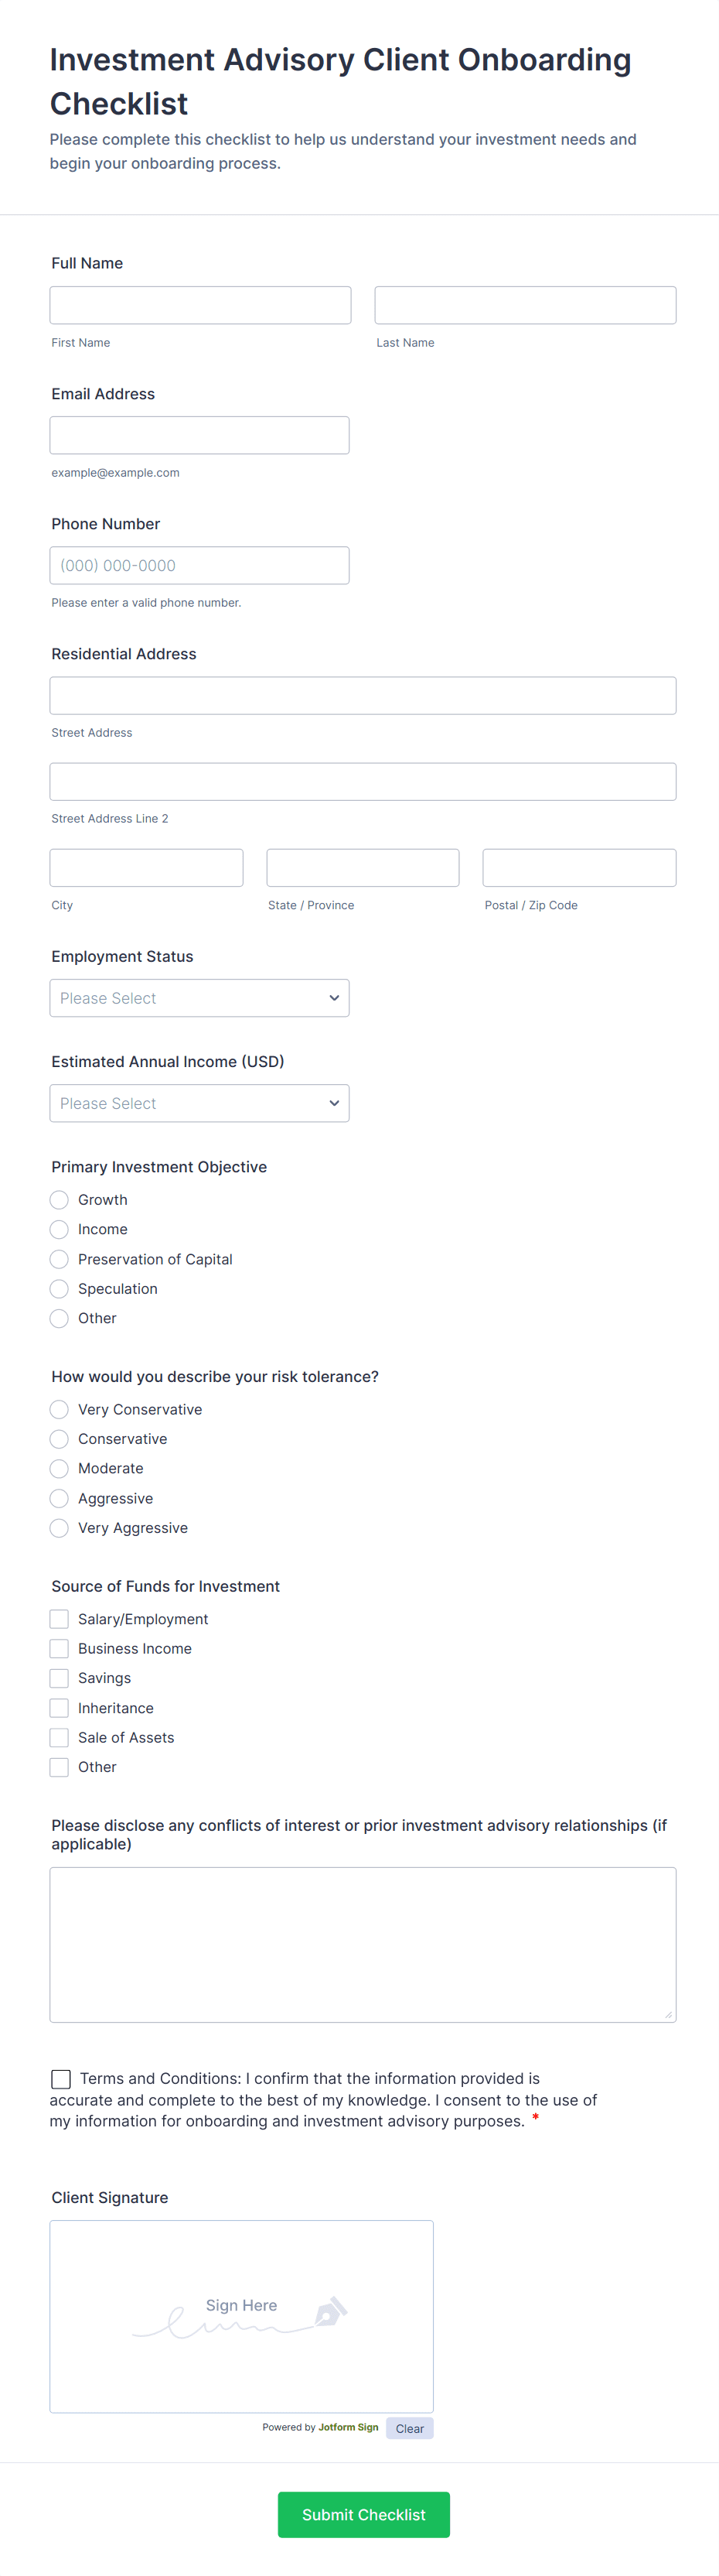Check the Salary/Employment funds source

60,1619
